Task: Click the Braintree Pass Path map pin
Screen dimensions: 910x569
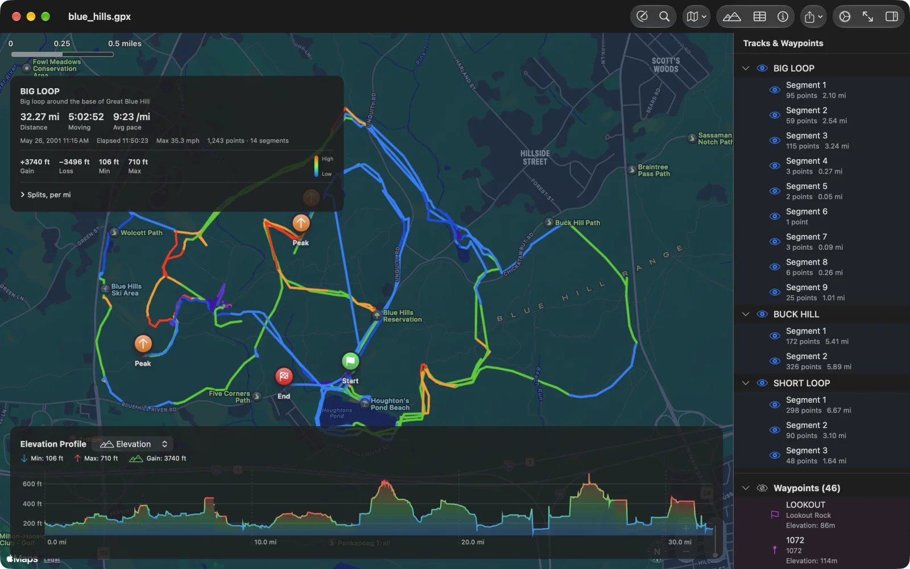Action: [x=632, y=170]
